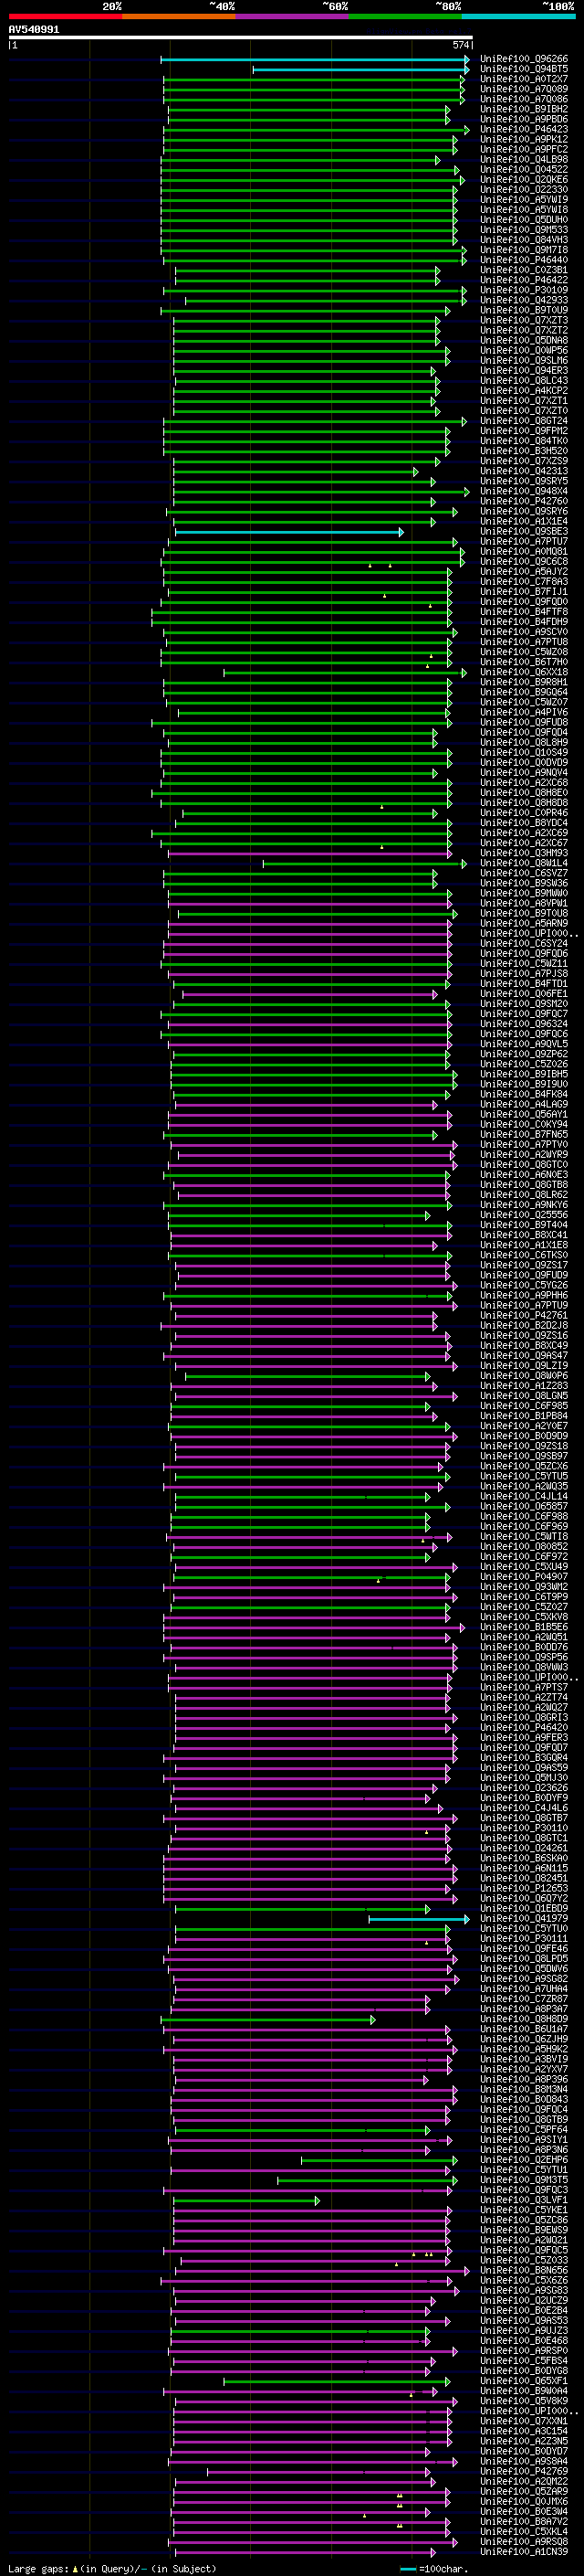This screenshot has height=2576, width=584.
Task: Select the UniRef100_A1X1E4 entry
Action: 524,522
